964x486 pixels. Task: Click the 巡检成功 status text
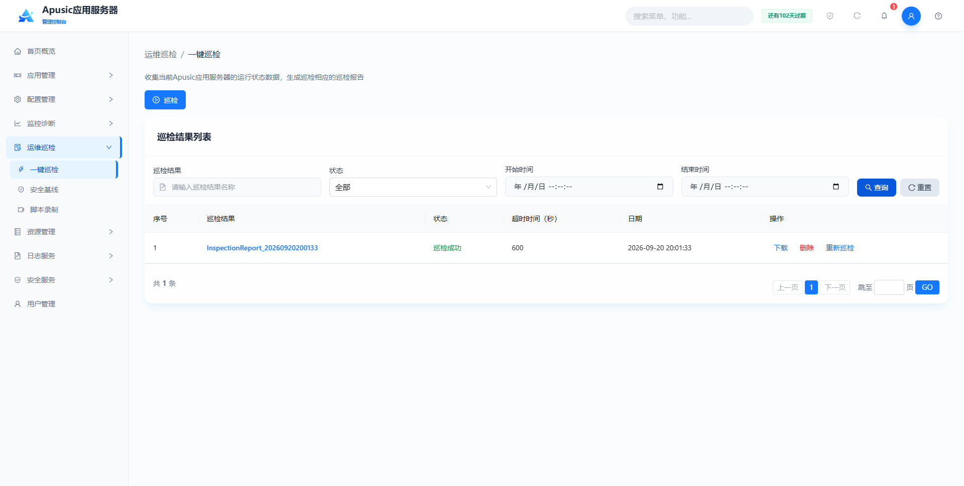click(x=447, y=248)
